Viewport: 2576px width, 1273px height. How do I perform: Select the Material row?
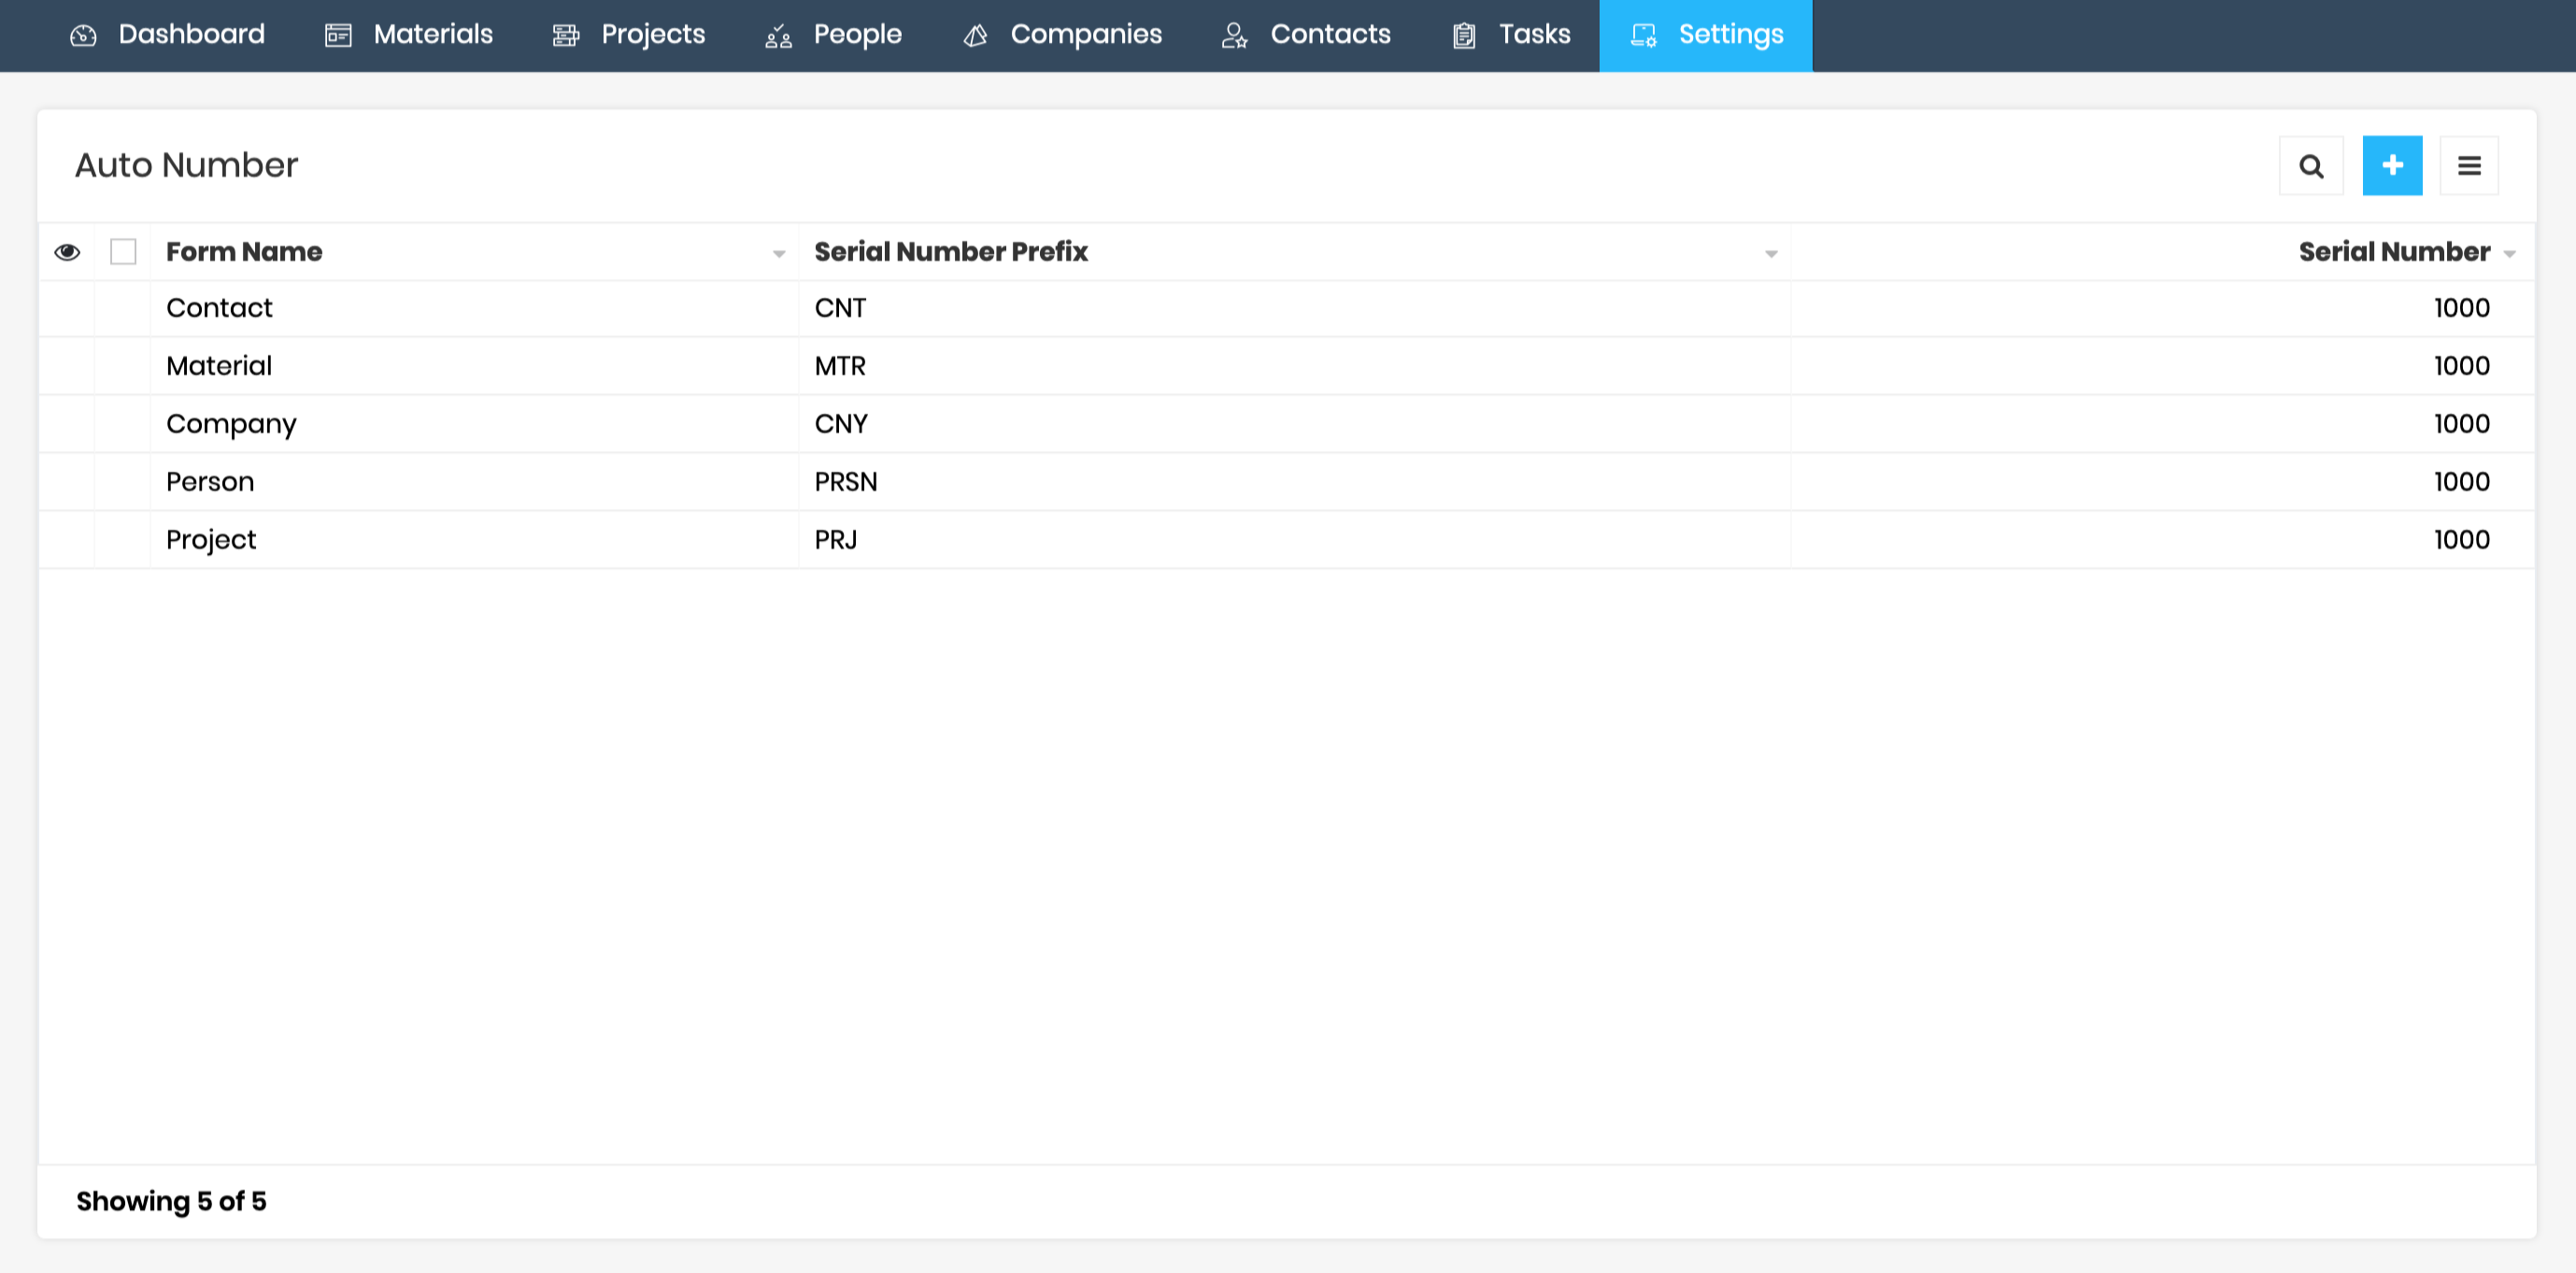(x=1286, y=367)
